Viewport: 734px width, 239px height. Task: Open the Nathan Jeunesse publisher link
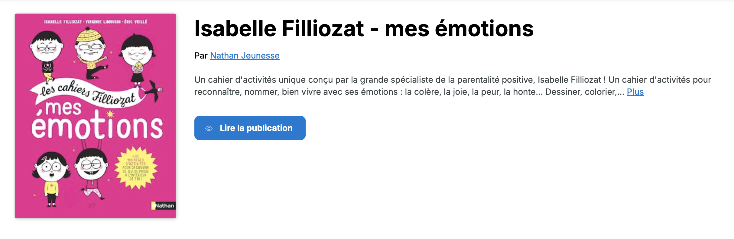pyautogui.click(x=245, y=56)
